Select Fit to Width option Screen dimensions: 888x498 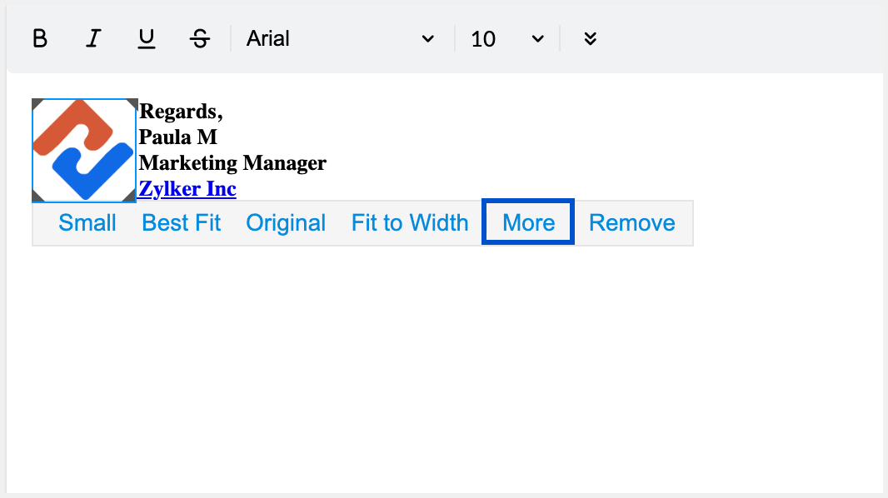(410, 223)
